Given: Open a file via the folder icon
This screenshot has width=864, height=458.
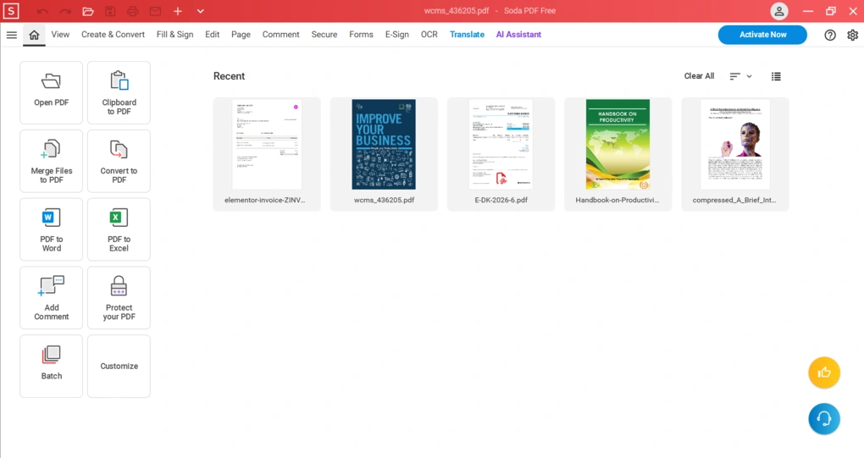Looking at the screenshot, I should 87,12.
